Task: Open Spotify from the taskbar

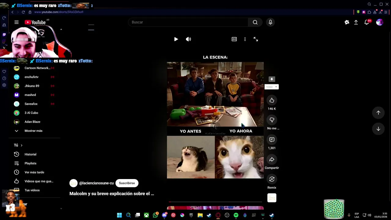Action: 236,215
